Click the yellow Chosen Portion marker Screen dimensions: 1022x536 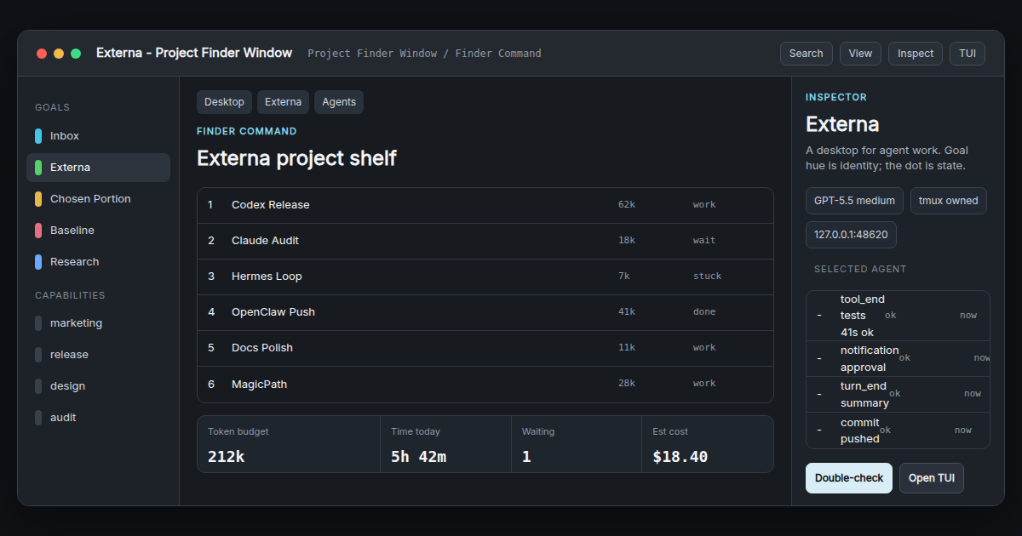point(38,199)
